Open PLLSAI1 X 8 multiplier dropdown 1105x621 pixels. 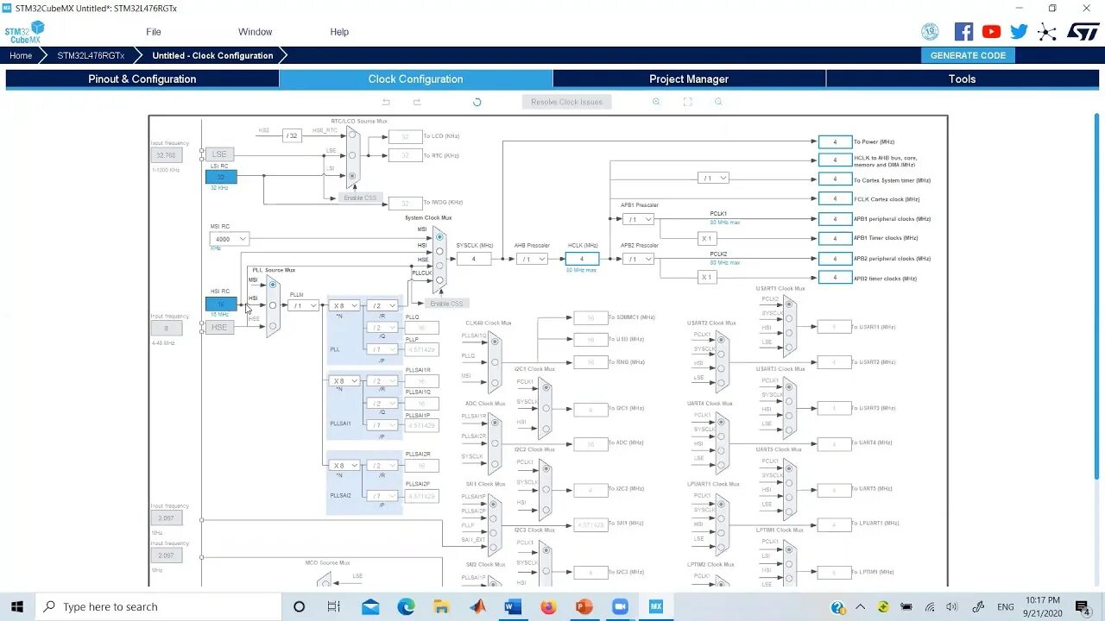344,380
